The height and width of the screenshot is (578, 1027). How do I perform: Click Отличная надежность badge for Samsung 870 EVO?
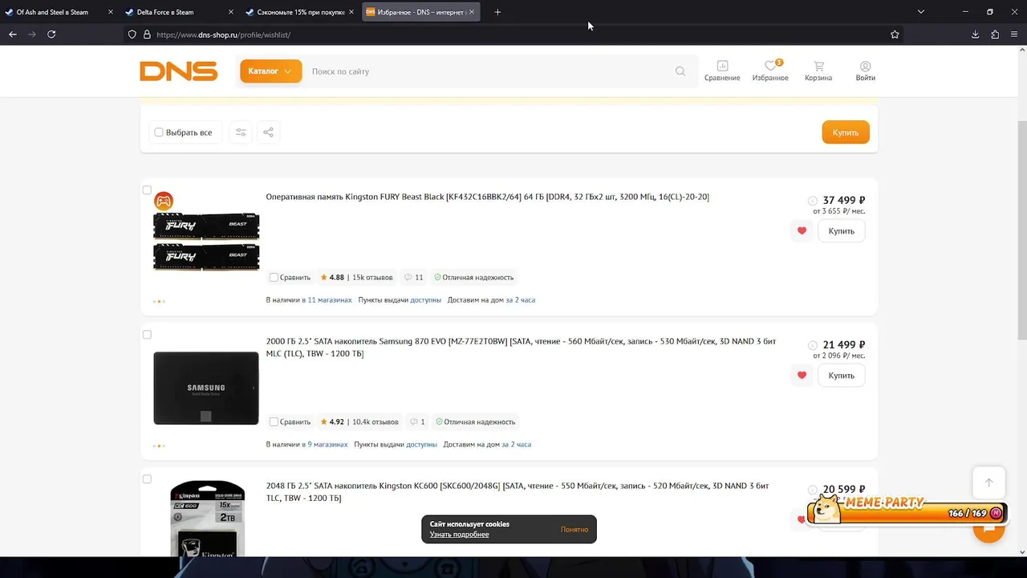coord(475,422)
